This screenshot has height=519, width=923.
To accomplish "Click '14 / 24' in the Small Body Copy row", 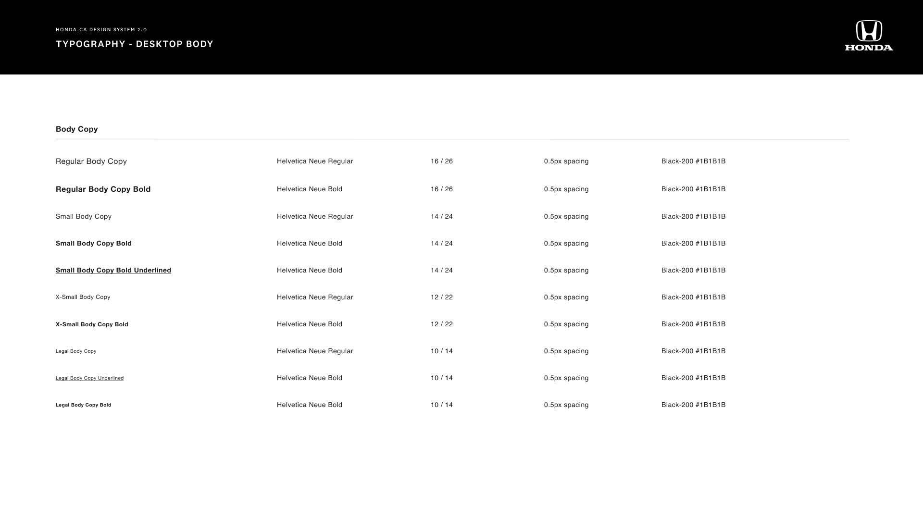I will coord(442,217).
